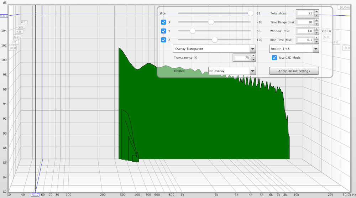Toggle the X axis checkbox
Viewport: 356px width, 198px height.
(x=163, y=22)
